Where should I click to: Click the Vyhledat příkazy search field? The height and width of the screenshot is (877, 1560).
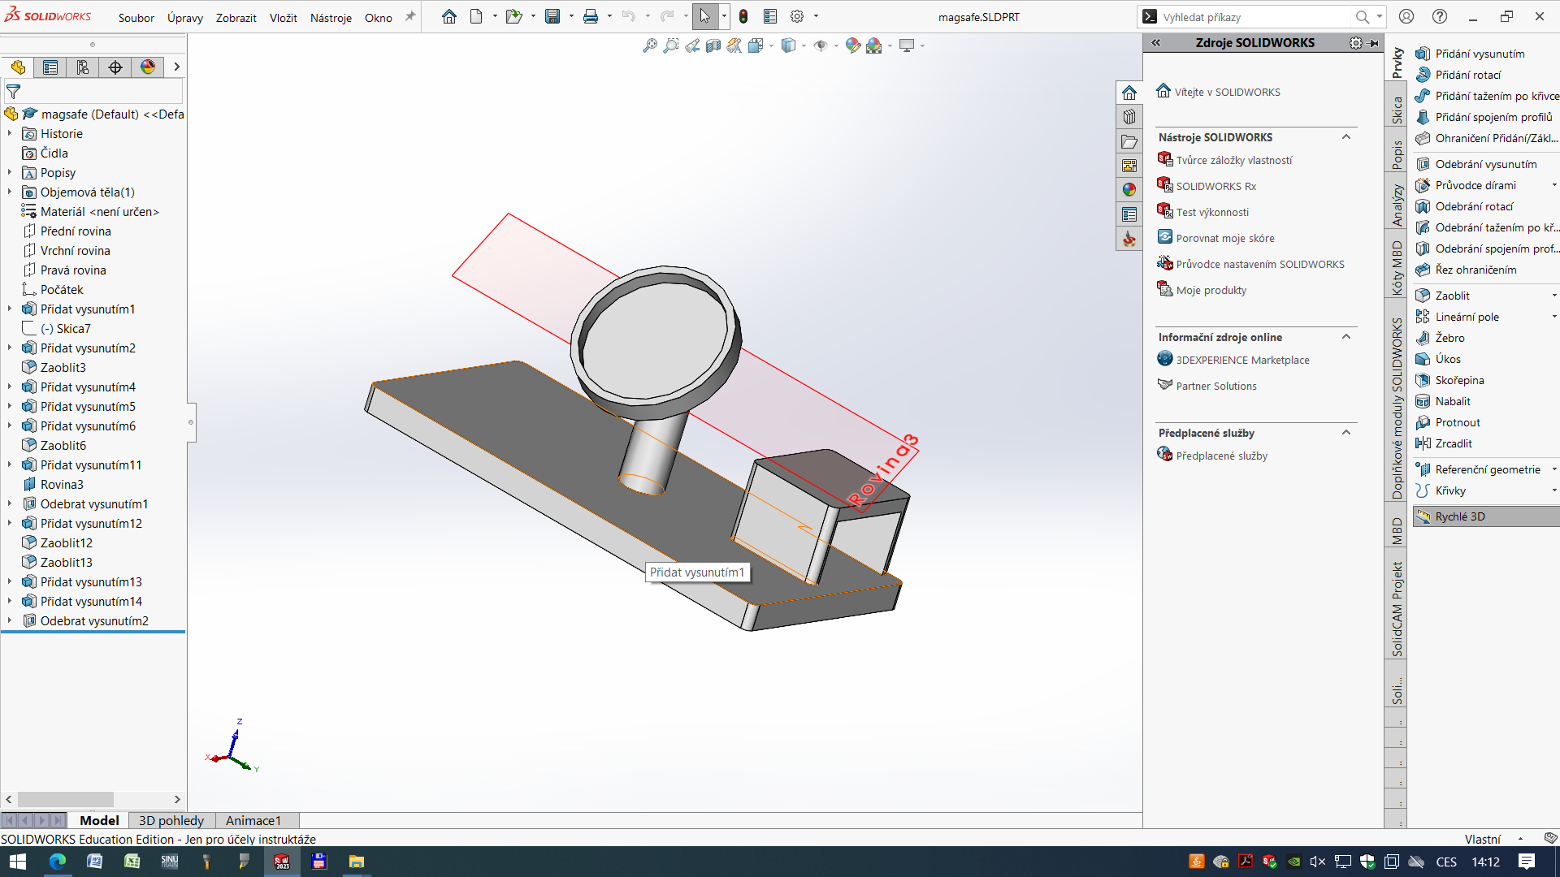pyautogui.click(x=1255, y=17)
